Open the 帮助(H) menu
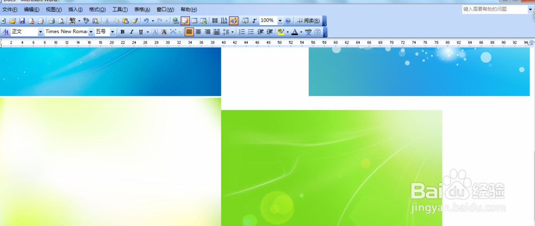535x226 pixels. click(189, 10)
